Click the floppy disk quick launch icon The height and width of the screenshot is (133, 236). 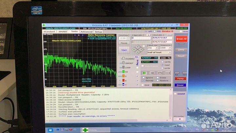[62, 129]
